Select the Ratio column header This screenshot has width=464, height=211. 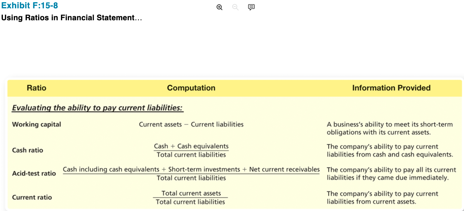pos(36,88)
